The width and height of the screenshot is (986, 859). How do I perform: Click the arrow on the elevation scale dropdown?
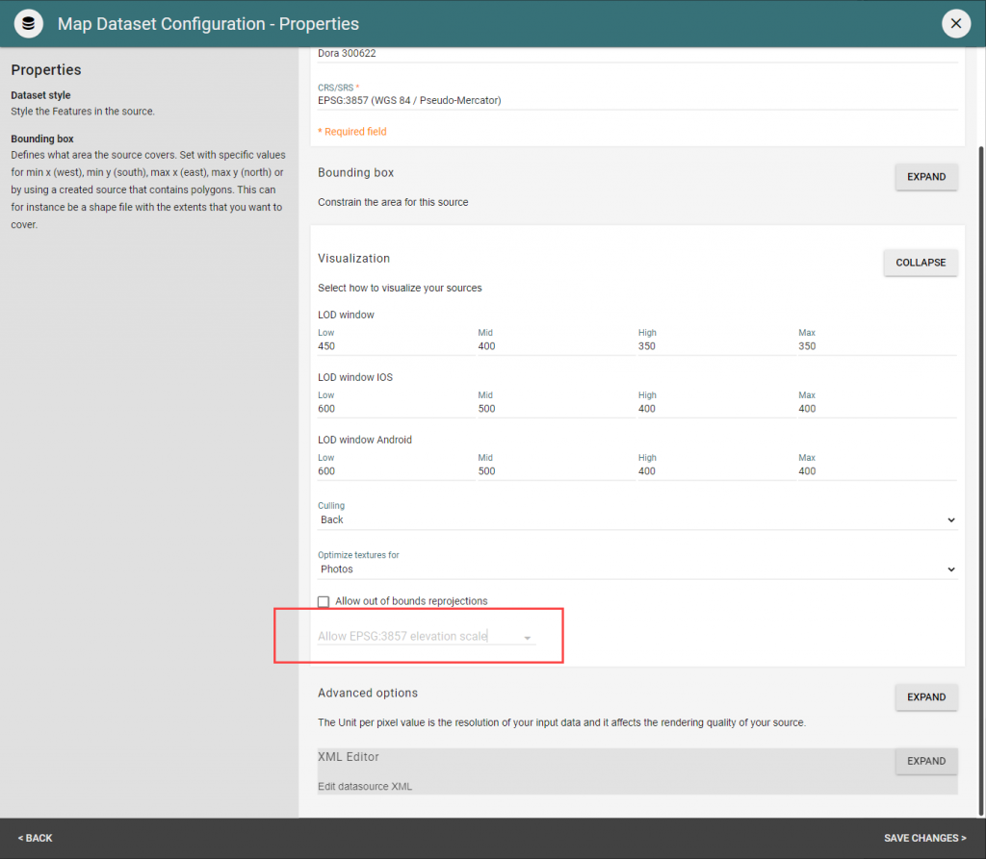tap(527, 637)
